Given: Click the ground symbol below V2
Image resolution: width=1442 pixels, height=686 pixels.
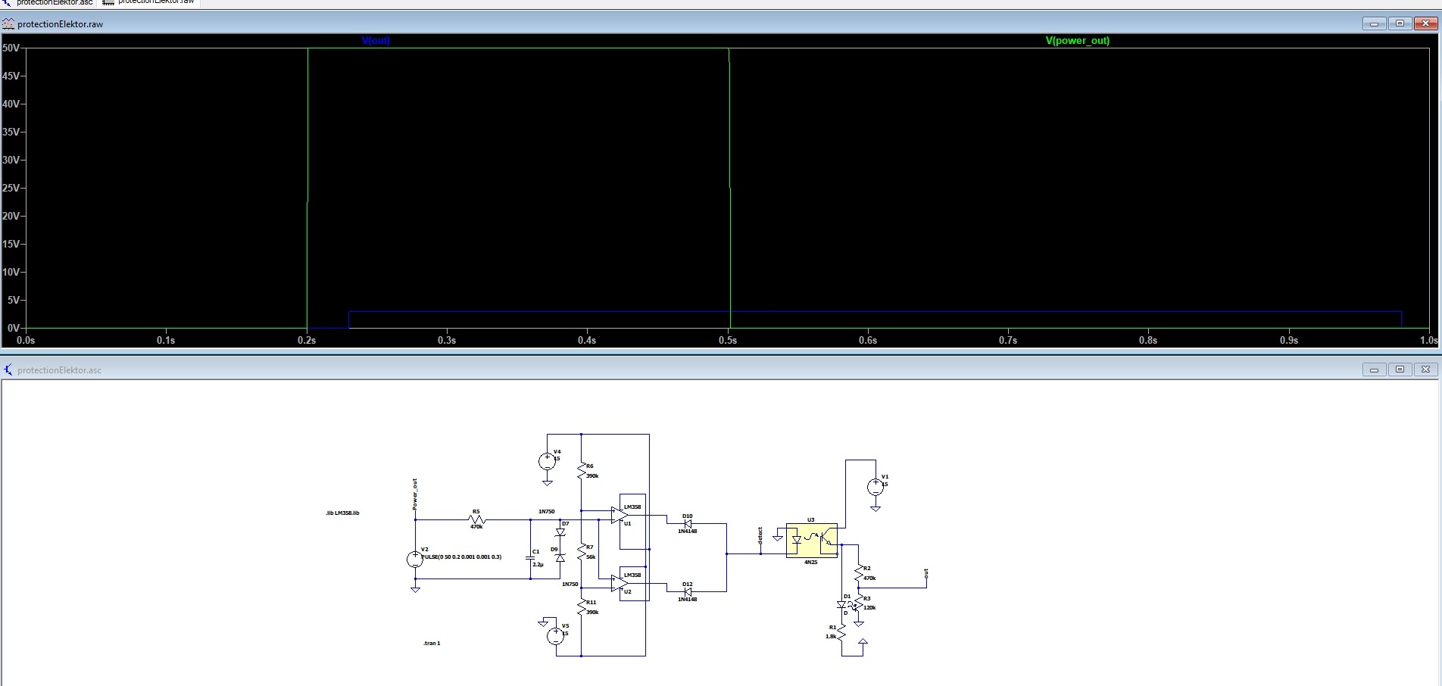Looking at the screenshot, I should click(415, 588).
